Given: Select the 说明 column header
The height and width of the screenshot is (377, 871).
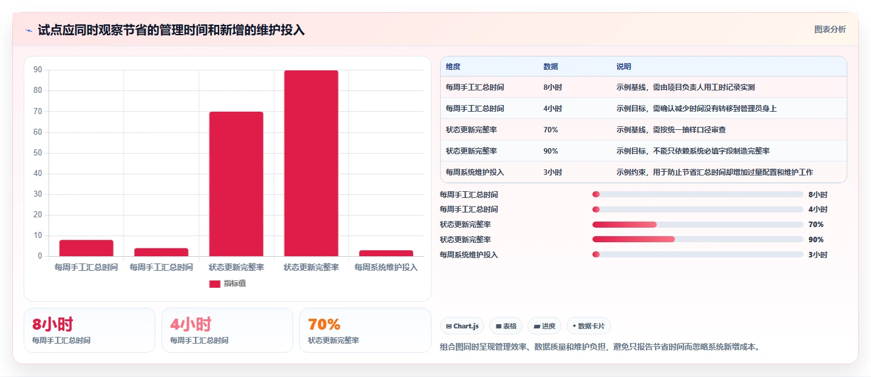Looking at the screenshot, I should tap(623, 67).
